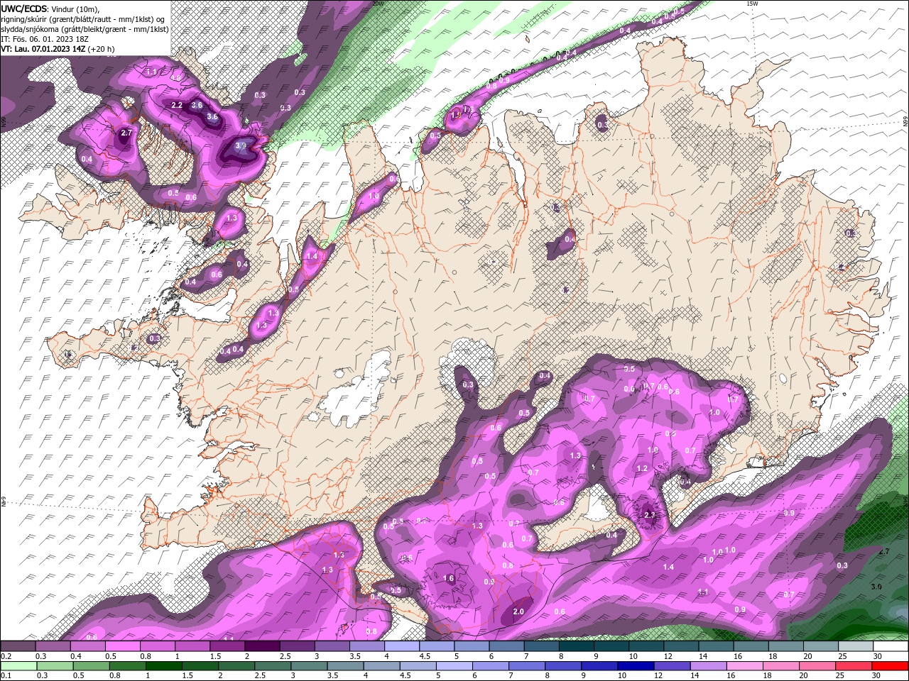The image size is (909, 681).
Task: Click the '20W' longitude label
Action: point(377,4)
